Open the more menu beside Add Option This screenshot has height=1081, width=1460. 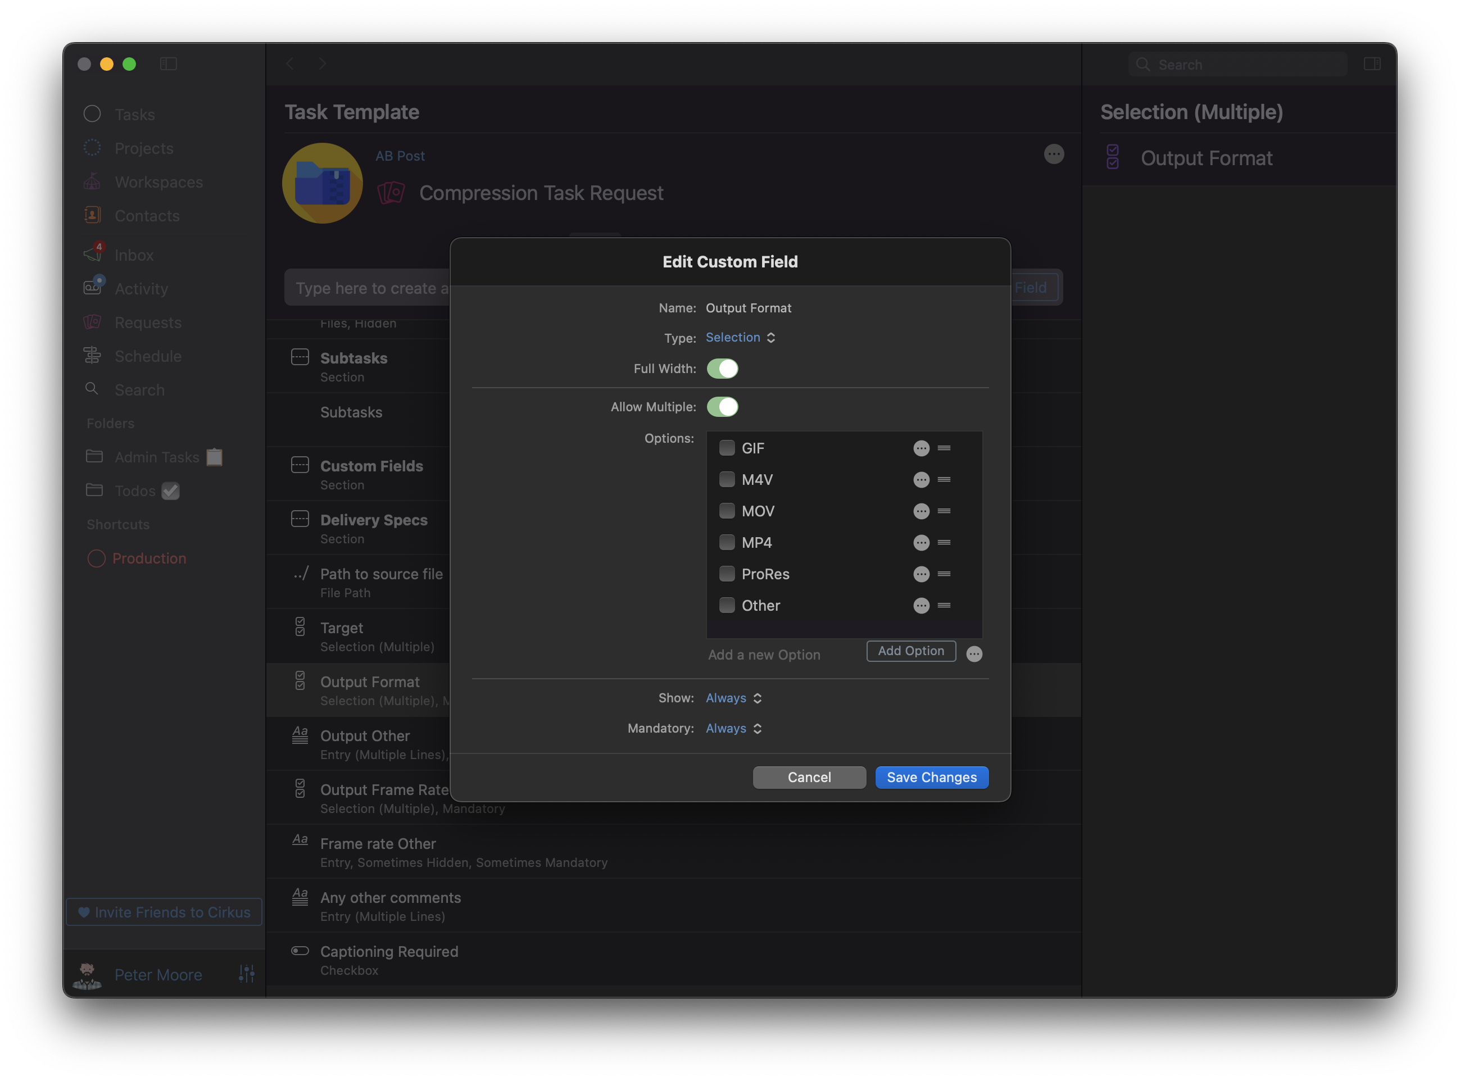pyautogui.click(x=974, y=653)
